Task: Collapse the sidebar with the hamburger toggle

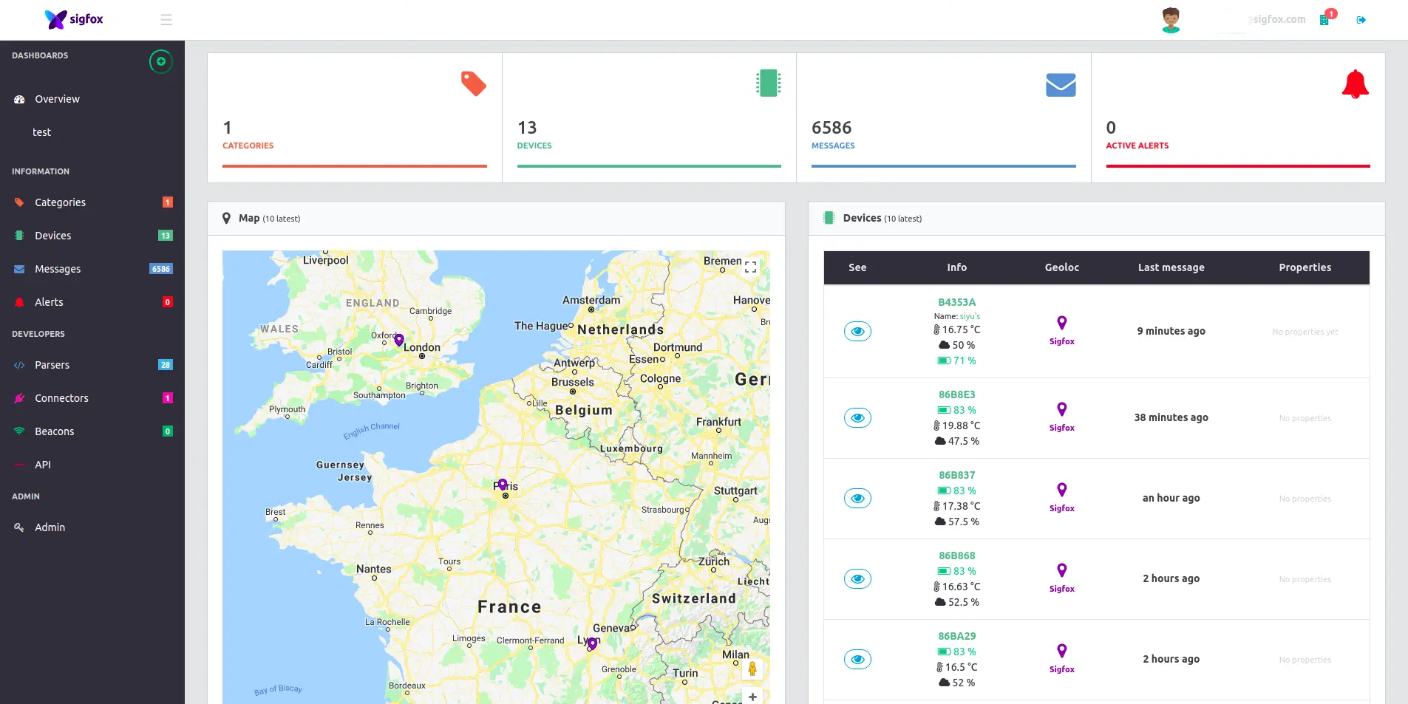Action: (x=166, y=19)
